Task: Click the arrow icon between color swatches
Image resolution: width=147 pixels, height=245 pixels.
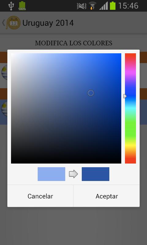Action: pyautogui.click(x=73, y=174)
